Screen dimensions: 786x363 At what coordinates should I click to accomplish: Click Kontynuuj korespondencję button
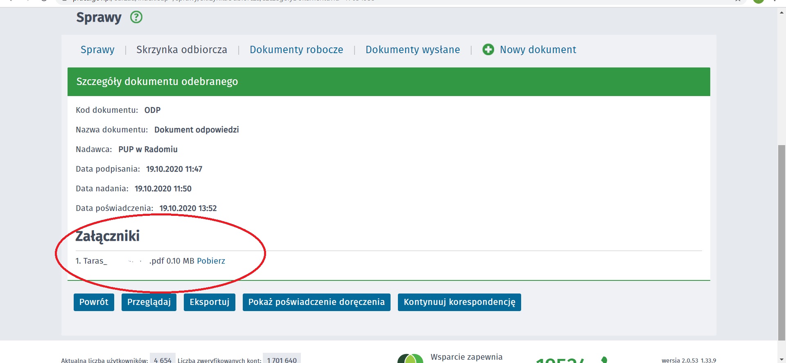pos(459,302)
